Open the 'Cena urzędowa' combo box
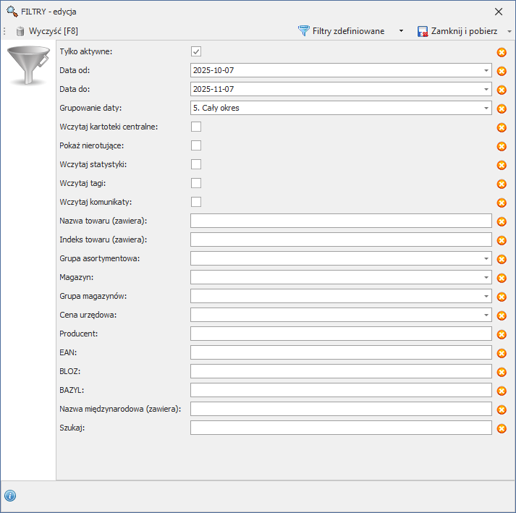The height and width of the screenshot is (513, 516). click(x=486, y=315)
